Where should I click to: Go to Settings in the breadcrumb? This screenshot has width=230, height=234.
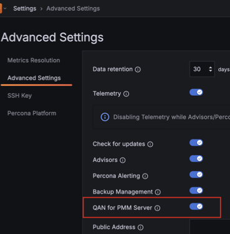(x=25, y=9)
